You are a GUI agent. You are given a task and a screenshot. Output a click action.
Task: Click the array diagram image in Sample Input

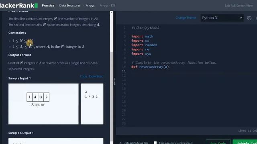pos(43,104)
